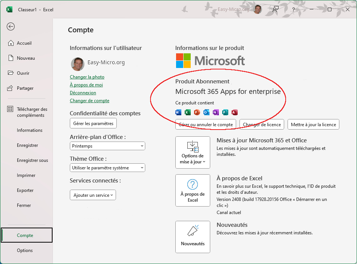Click the Publisher app icon
This screenshot has height=264, width=357.
[225, 112]
